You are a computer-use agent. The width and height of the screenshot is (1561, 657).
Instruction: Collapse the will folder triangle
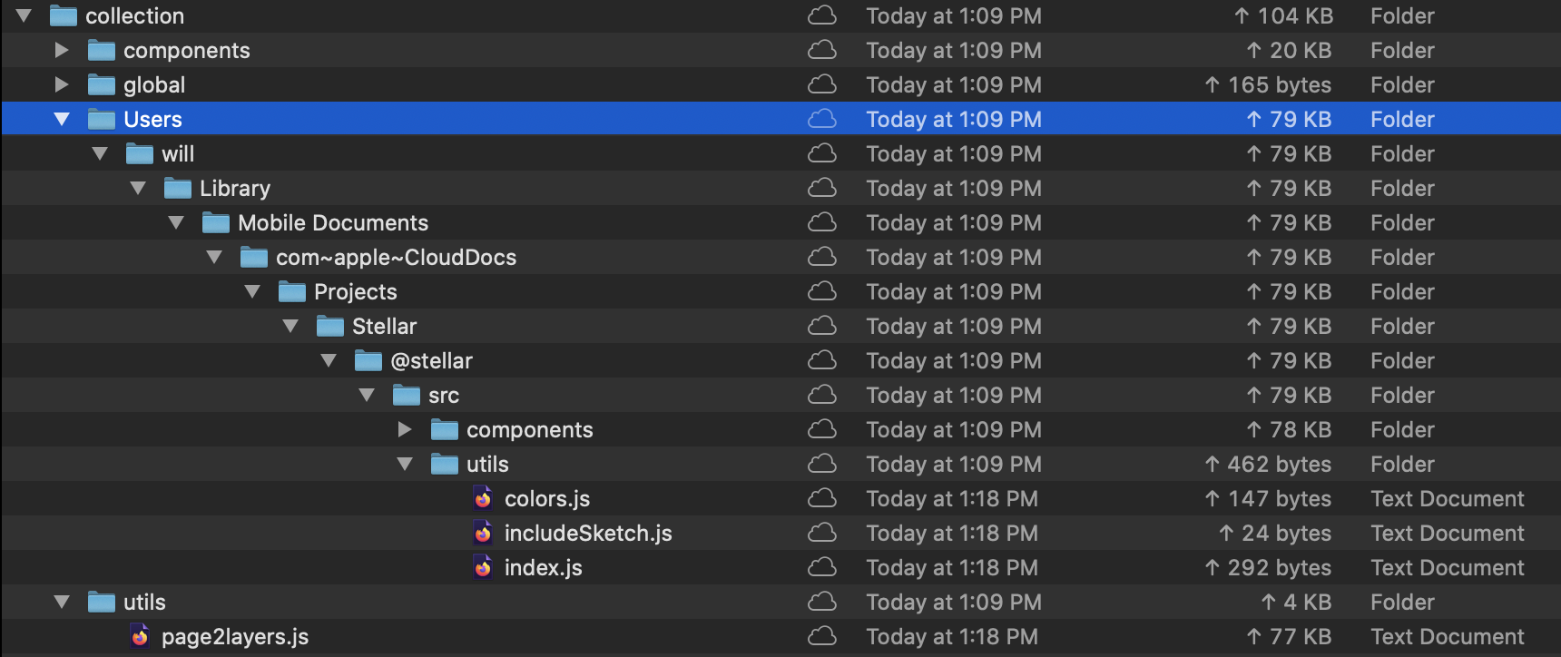[100, 153]
